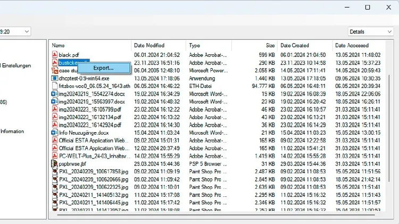Screen dimensions: 399x224
Task: Click the PDF icon of img20240223_16142924.pdf
Action: click(55, 125)
